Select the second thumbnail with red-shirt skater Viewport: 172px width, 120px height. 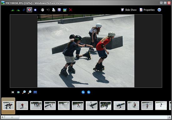point(22,106)
